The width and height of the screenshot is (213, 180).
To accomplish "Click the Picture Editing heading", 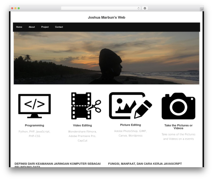I will tap(130, 125).
